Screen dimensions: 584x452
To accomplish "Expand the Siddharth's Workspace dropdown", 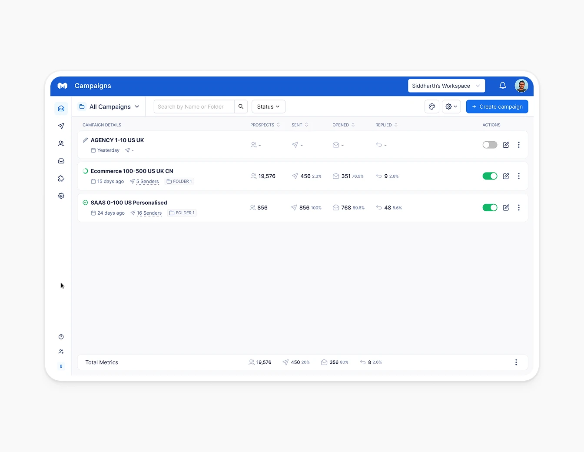I will (x=446, y=86).
